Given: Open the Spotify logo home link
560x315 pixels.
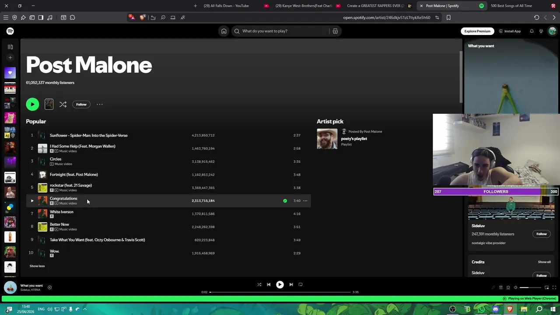Looking at the screenshot, I should (10, 31).
